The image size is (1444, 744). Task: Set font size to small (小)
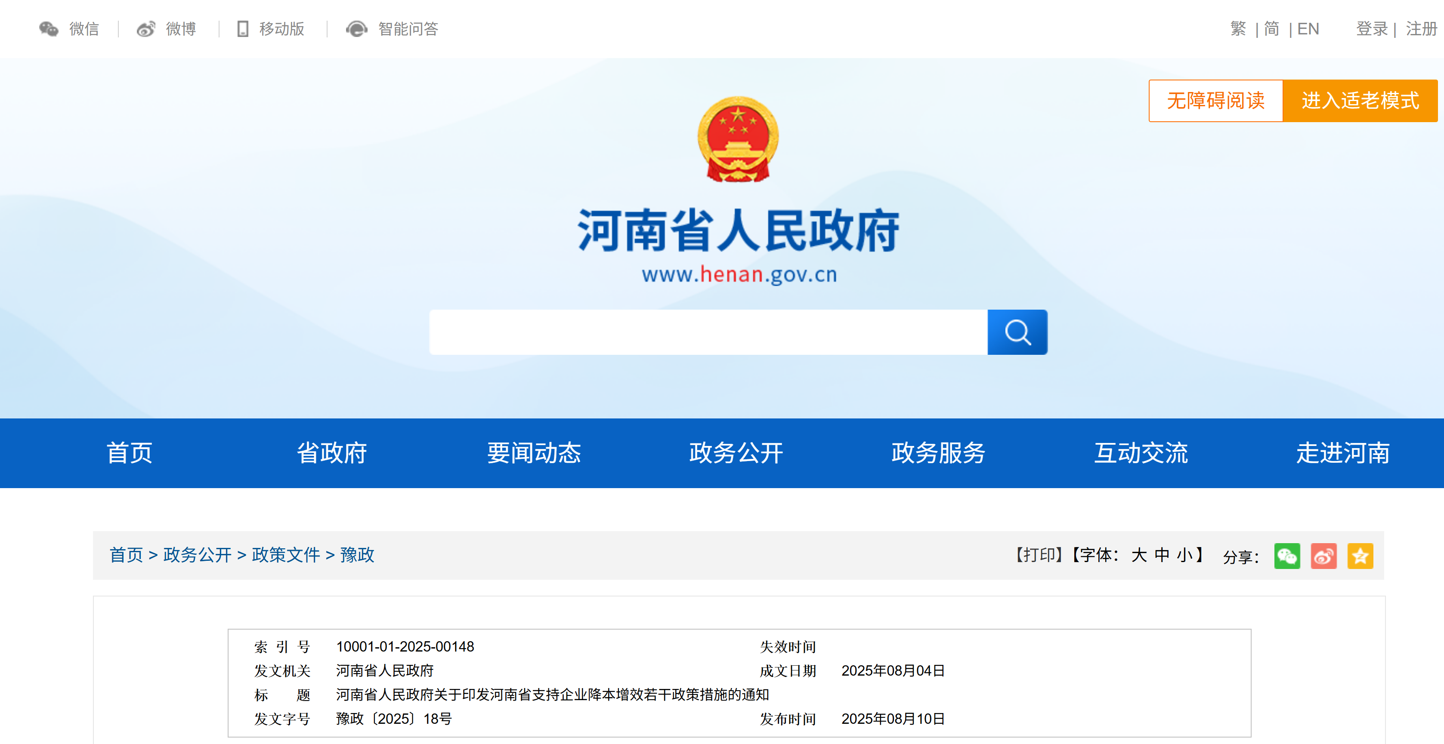[x=1184, y=555]
